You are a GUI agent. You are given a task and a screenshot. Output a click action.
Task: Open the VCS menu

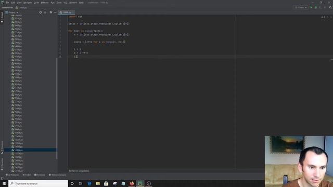click(x=66, y=3)
